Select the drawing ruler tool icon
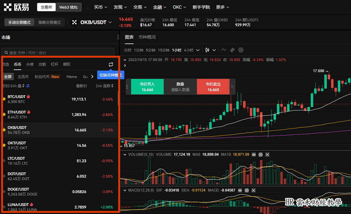Image resolution: width=351 pixels, height=214 pixels. [x=232, y=50]
